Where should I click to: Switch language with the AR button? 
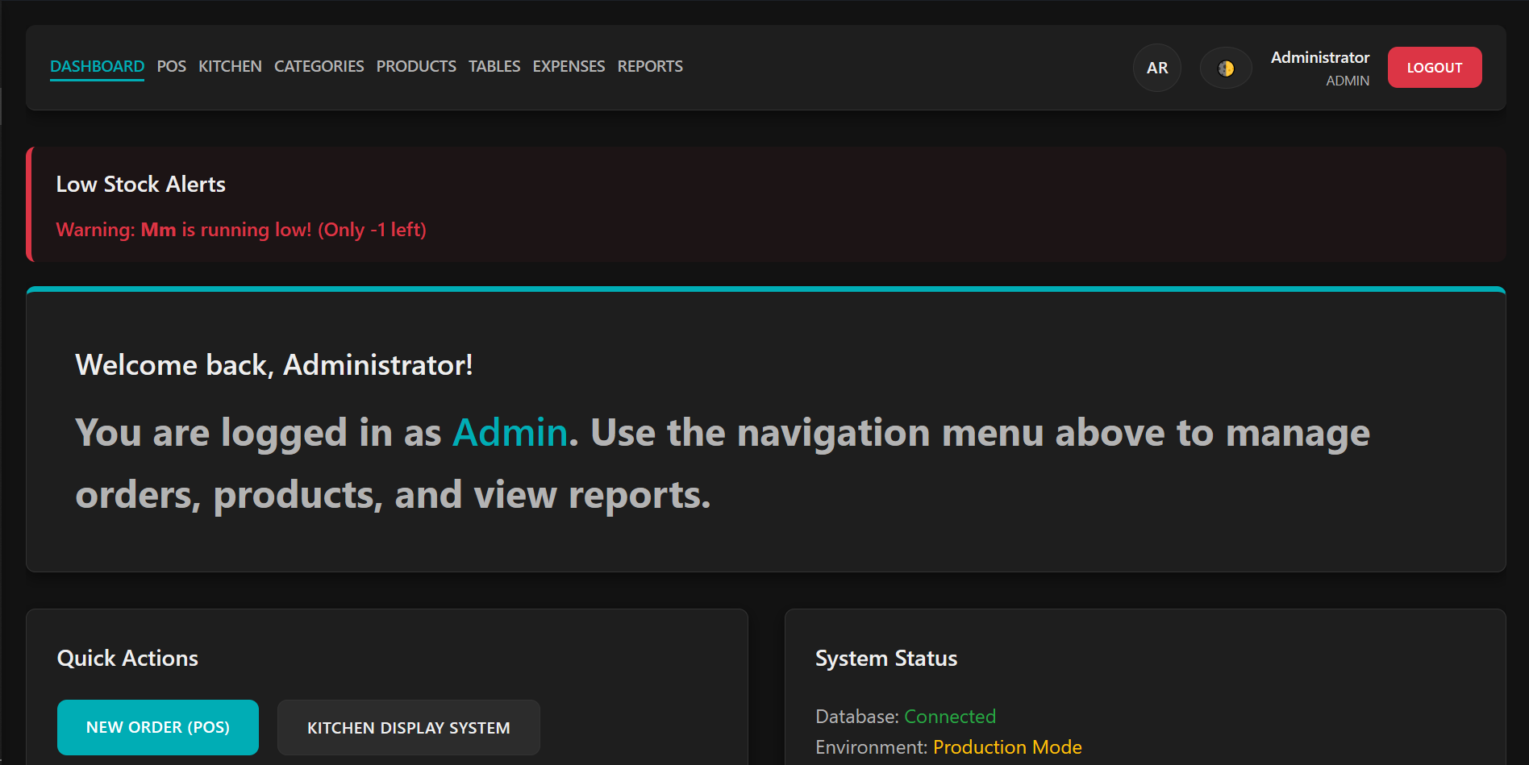[x=1157, y=69]
